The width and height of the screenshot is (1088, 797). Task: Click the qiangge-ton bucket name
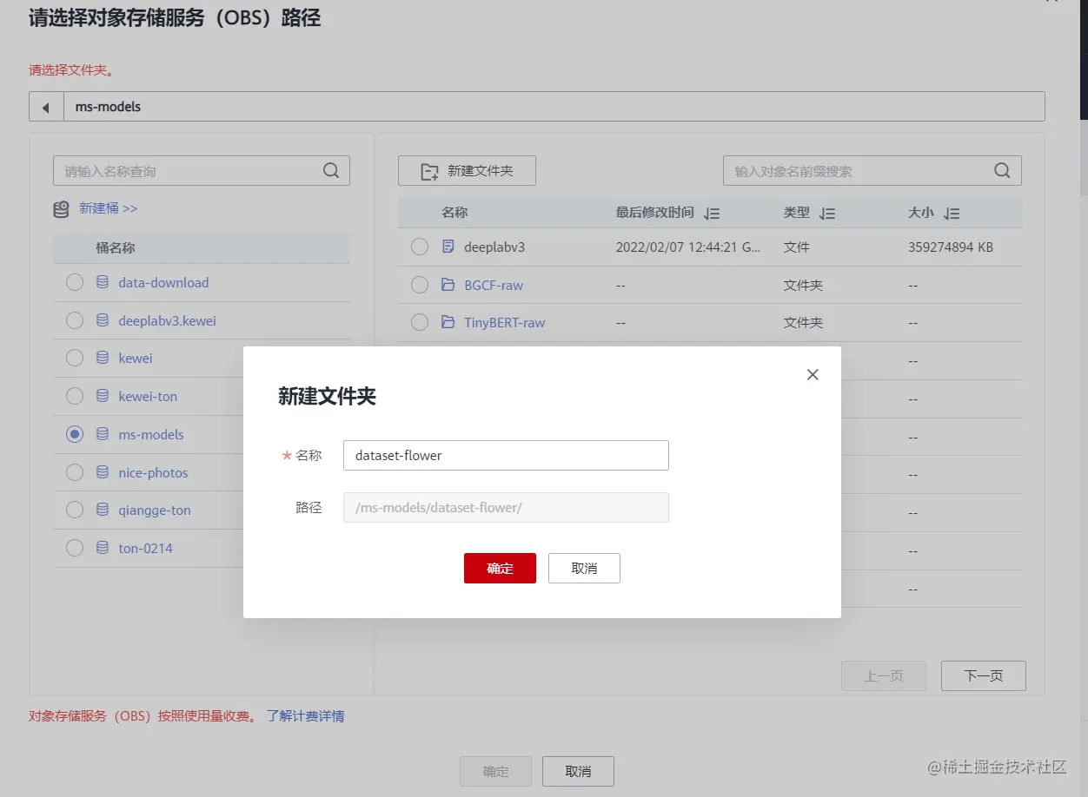click(x=155, y=510)
